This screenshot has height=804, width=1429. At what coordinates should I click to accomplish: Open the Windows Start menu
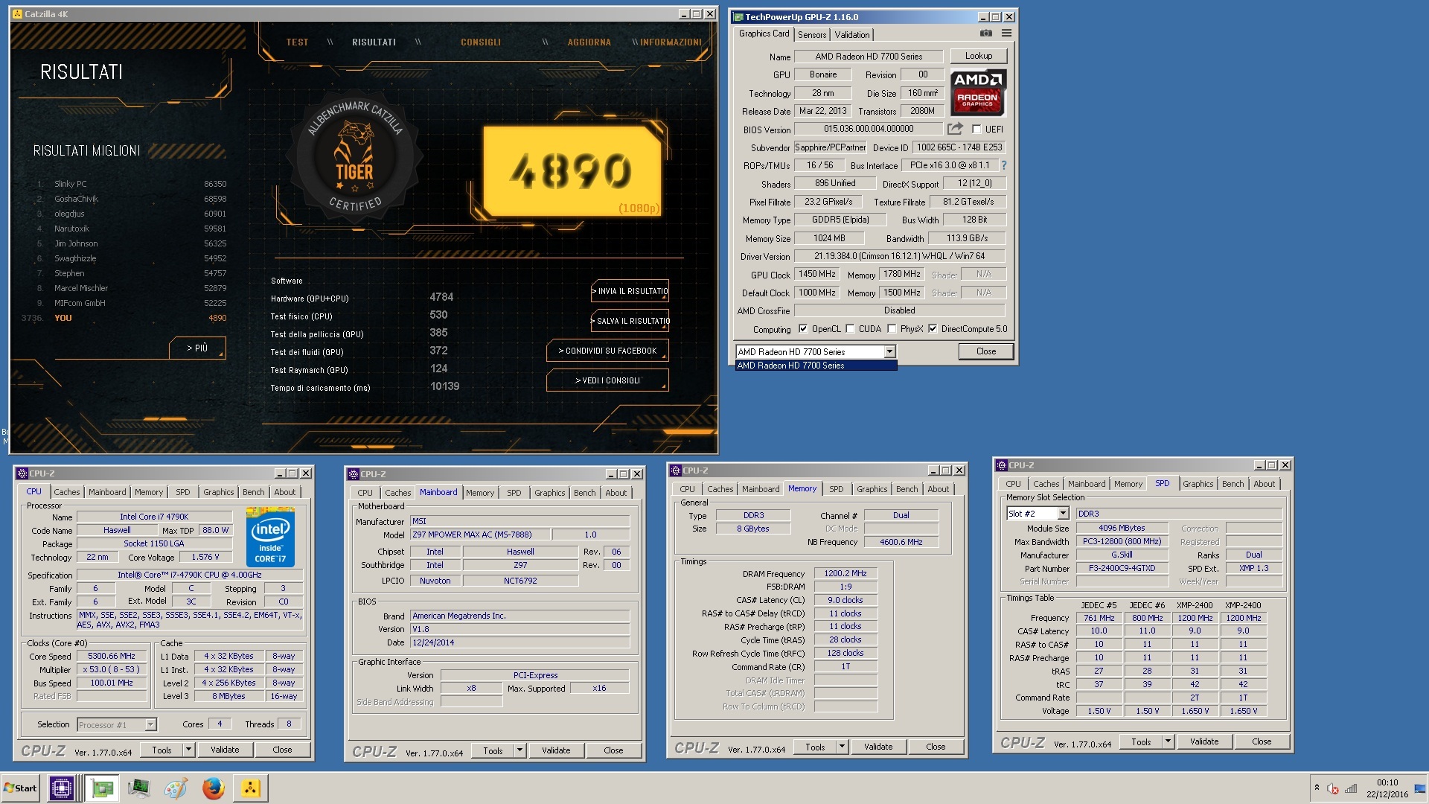coord(20,788)
